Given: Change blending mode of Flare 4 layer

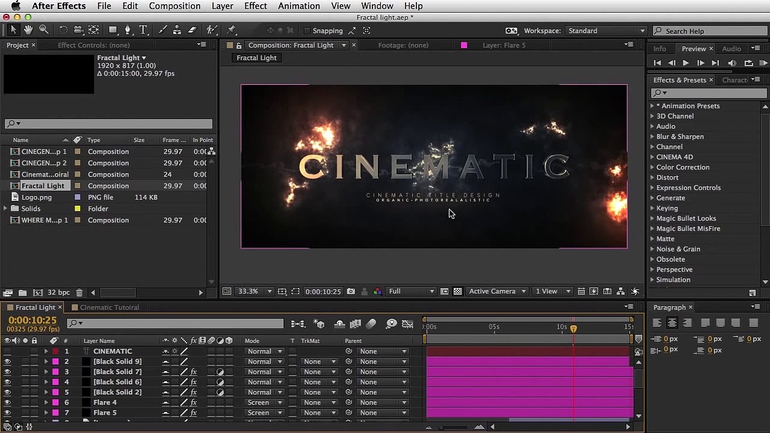Looking at the screenshot, I should click(x=264, y=402).
